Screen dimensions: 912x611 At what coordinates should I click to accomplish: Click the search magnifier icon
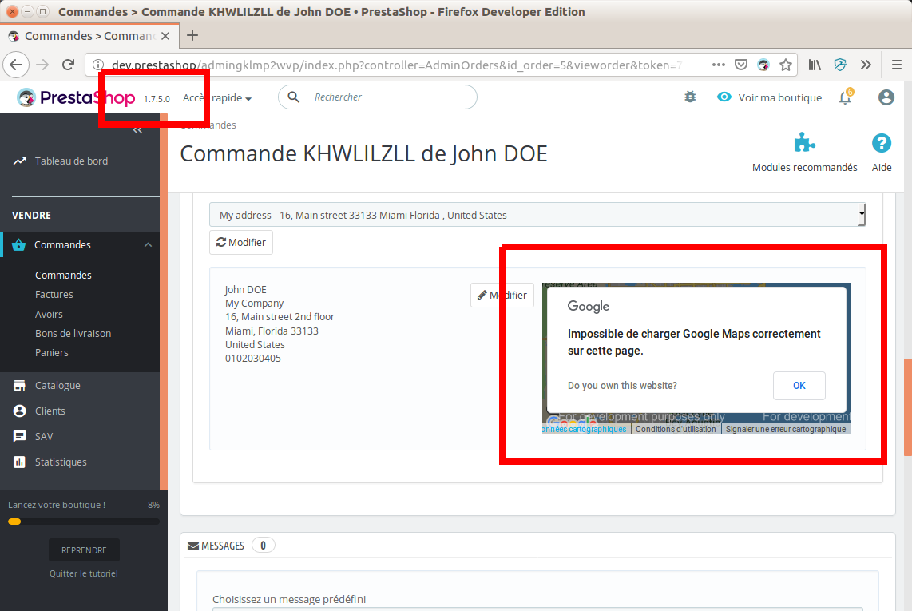point(294,97)
